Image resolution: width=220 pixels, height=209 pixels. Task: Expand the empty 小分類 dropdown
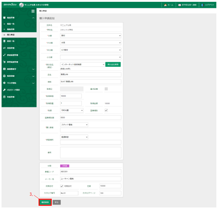click(x=91, y=57)
